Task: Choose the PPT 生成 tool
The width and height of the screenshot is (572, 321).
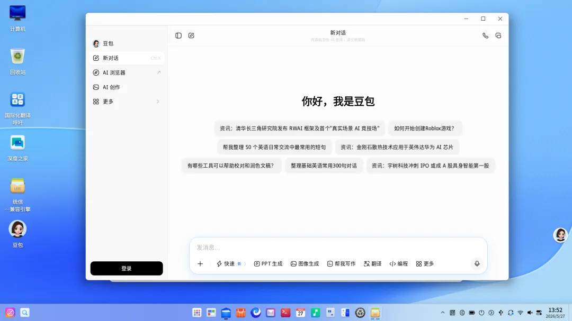Action: (268, 263)
